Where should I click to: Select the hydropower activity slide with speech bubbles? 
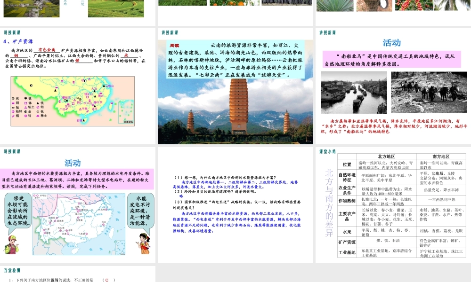coord(78,205)
